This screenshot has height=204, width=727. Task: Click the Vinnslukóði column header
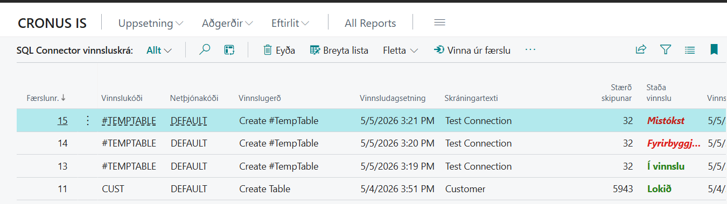coord(122,98)
